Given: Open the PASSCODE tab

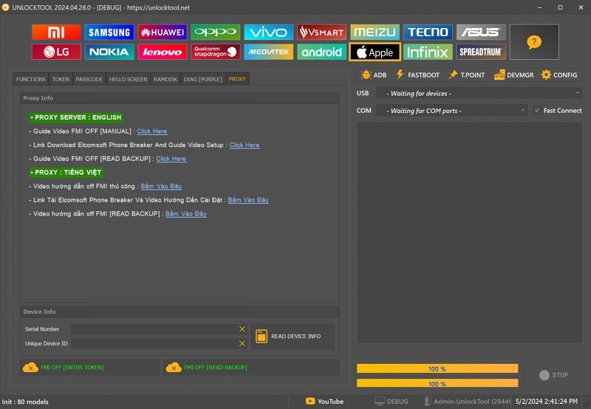Looking at the screenshot, I should (x=89, y=79).
